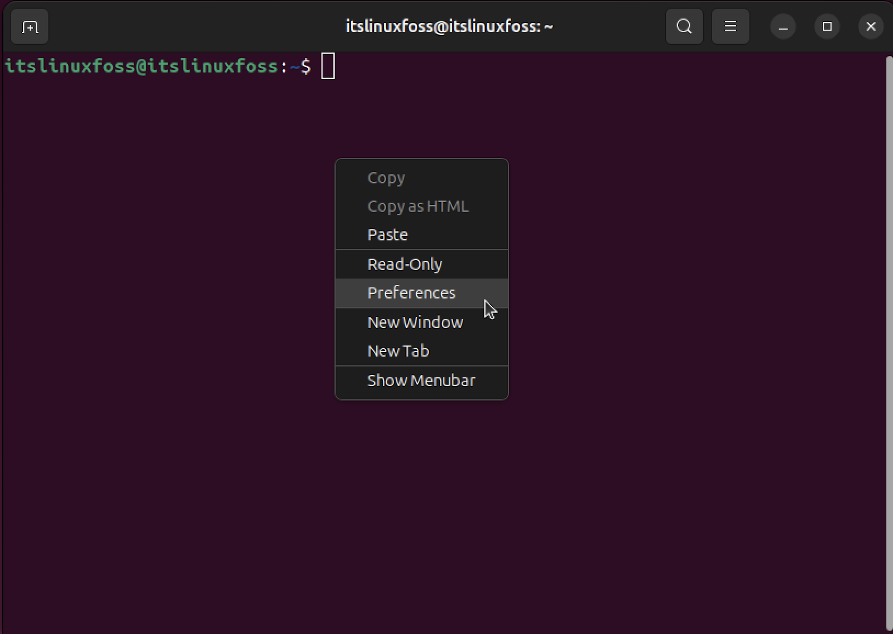Open the hamburger menu in the title bar
The height and width of the screenshot is (634, 893).
coord(730,26)
